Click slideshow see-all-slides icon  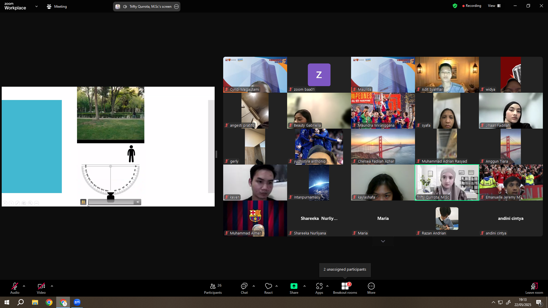(x=24, y=203)
